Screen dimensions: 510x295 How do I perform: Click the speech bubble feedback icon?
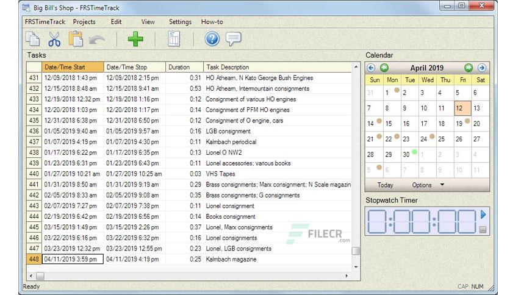coord(234,39)
